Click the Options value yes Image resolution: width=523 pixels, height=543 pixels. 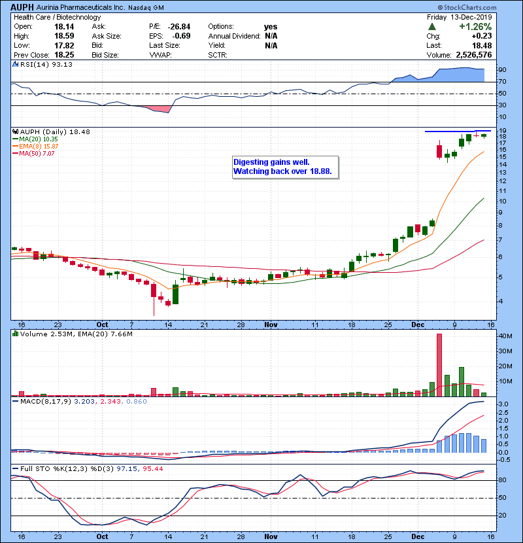[271, 27]
